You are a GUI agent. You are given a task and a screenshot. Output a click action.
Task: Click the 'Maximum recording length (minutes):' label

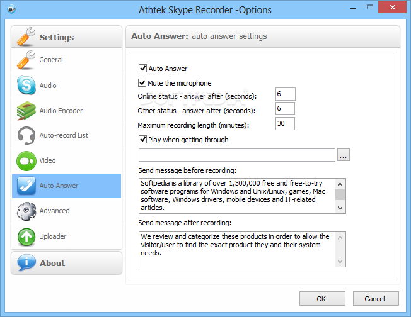pos(193,125)
